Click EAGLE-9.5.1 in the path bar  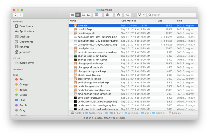pos(113,113)
